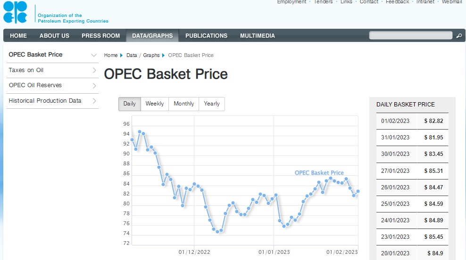Click the Data / Graphs breadcrumb link

tap(143, 55)
